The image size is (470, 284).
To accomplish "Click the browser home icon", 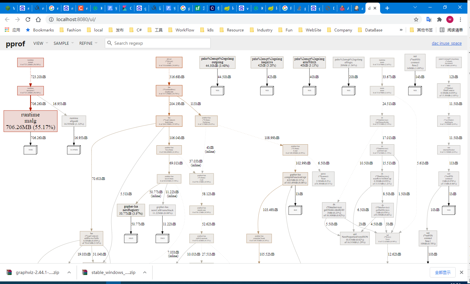I will (38, 19).
